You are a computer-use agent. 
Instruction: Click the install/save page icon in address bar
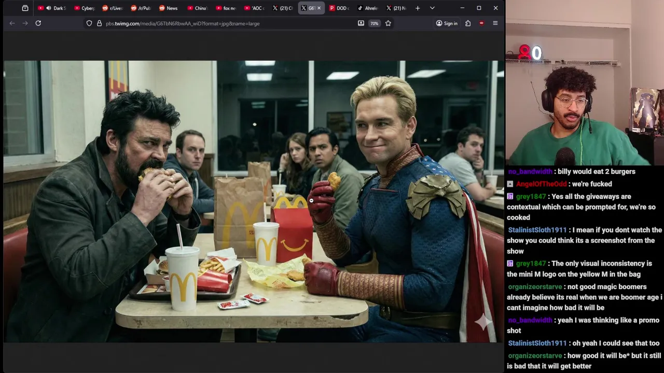point(361,23)
